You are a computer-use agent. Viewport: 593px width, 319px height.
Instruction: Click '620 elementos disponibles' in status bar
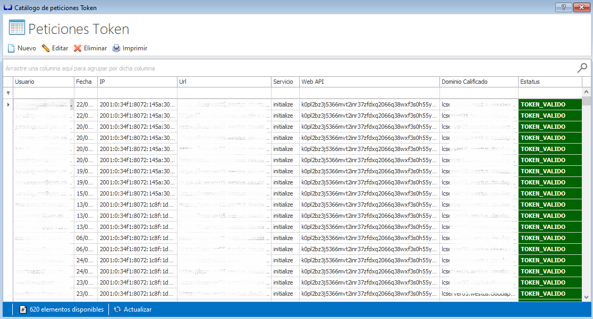point(66,309)
